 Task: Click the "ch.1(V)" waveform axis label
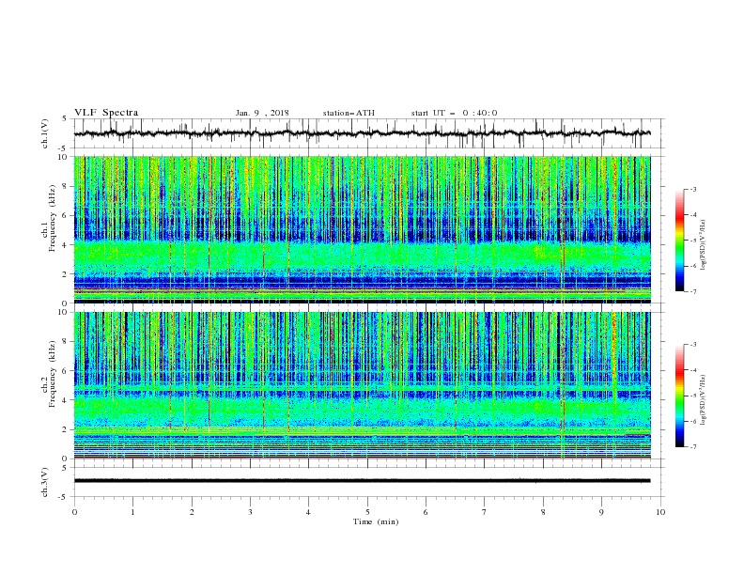45,133
